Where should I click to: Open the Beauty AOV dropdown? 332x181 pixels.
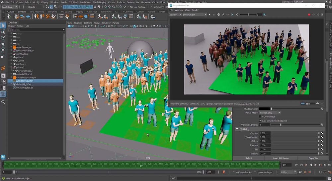(175, 15)
